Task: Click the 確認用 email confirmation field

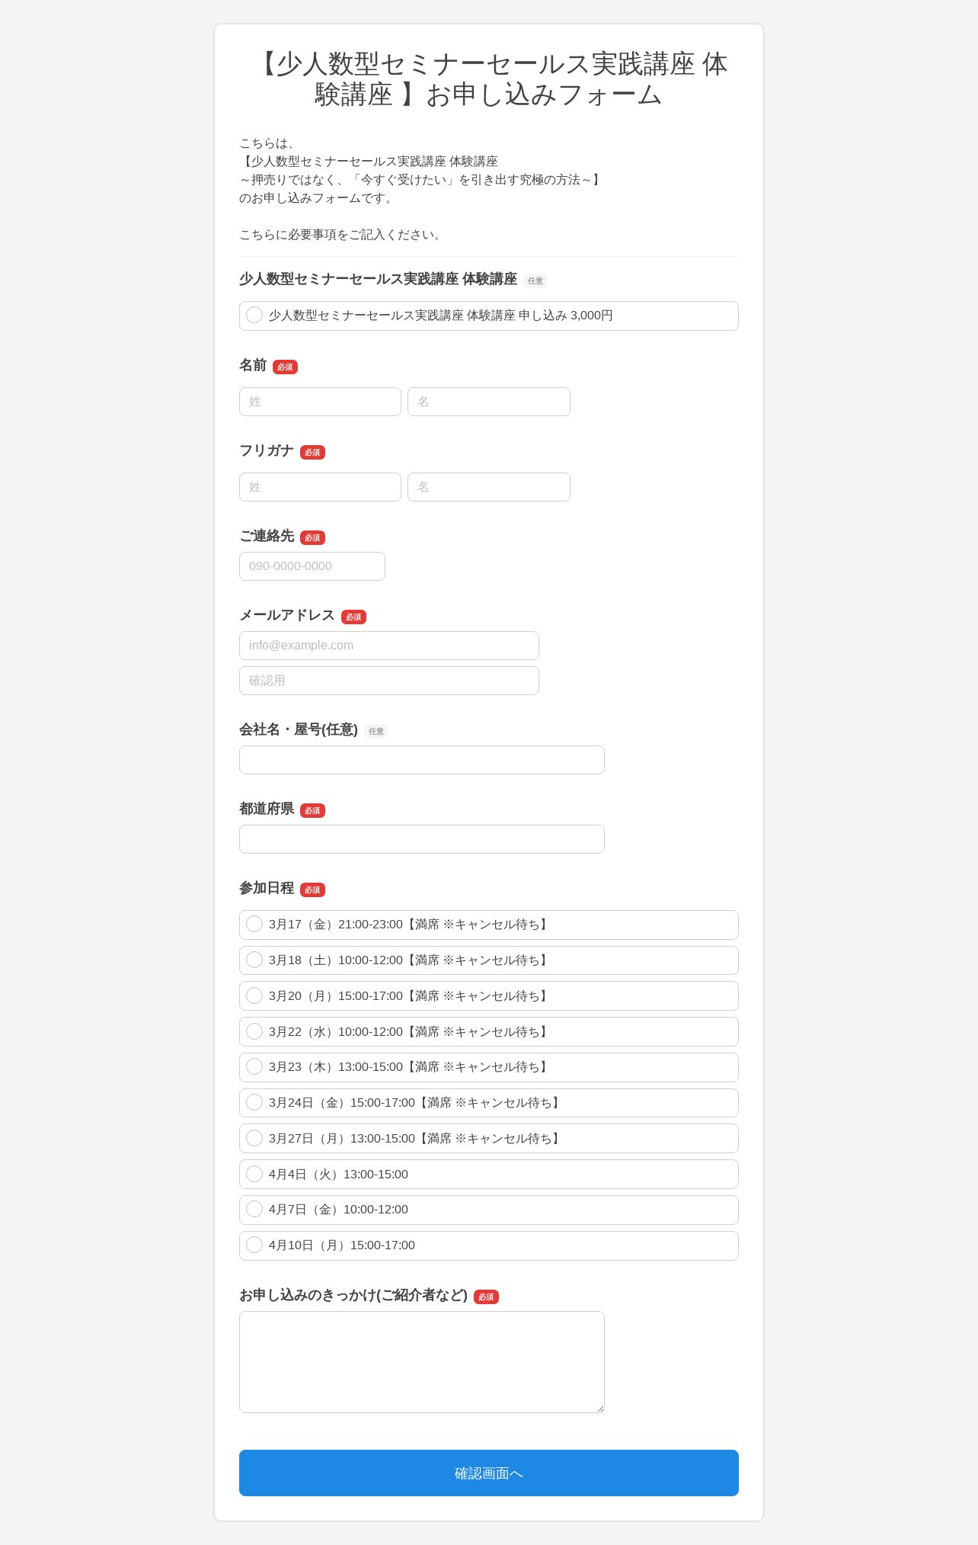Action: tap(389, 681)
